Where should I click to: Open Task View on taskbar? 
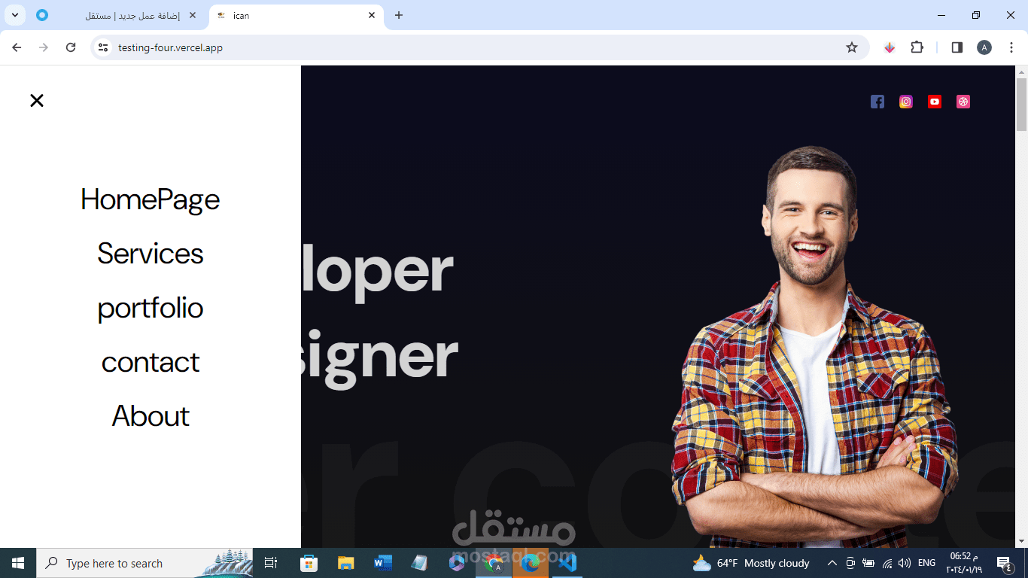click(x=271, y=563)
